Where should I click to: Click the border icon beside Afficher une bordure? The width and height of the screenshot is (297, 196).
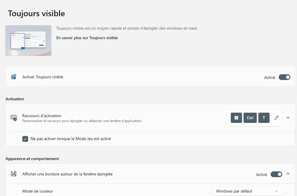point(14,174)
